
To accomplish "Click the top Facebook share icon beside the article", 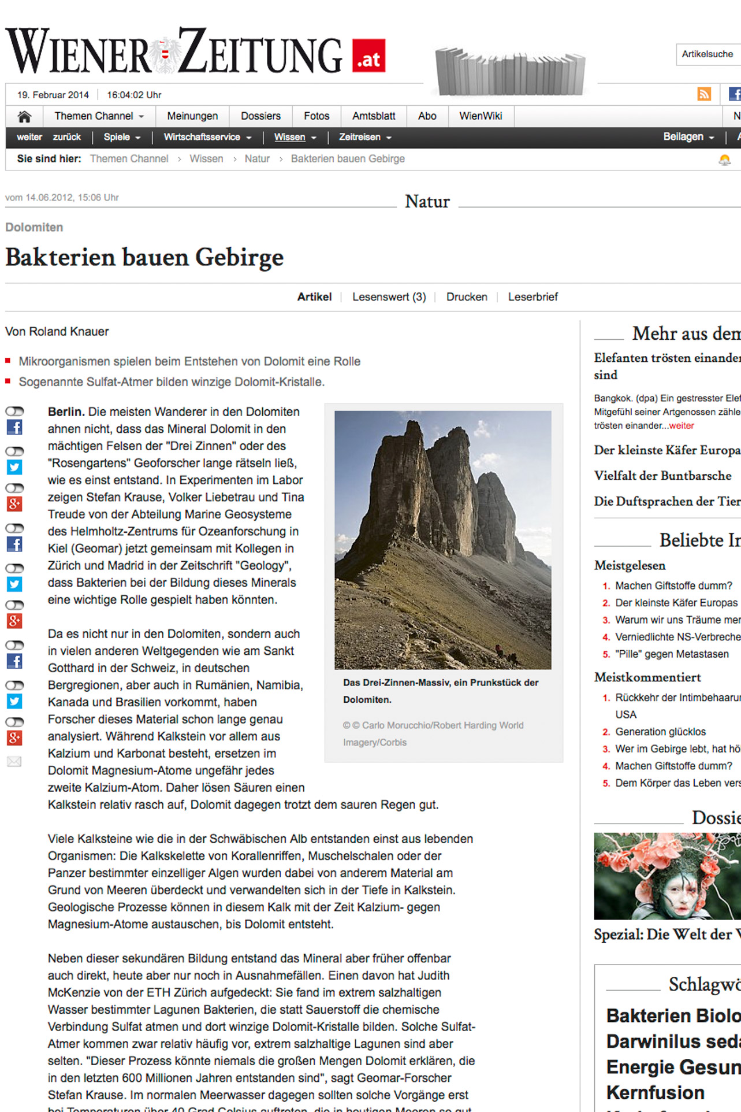I will (14, 428).
